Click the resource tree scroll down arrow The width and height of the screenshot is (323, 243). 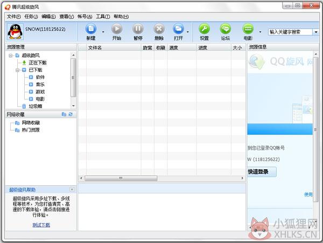tap(73, 106)
